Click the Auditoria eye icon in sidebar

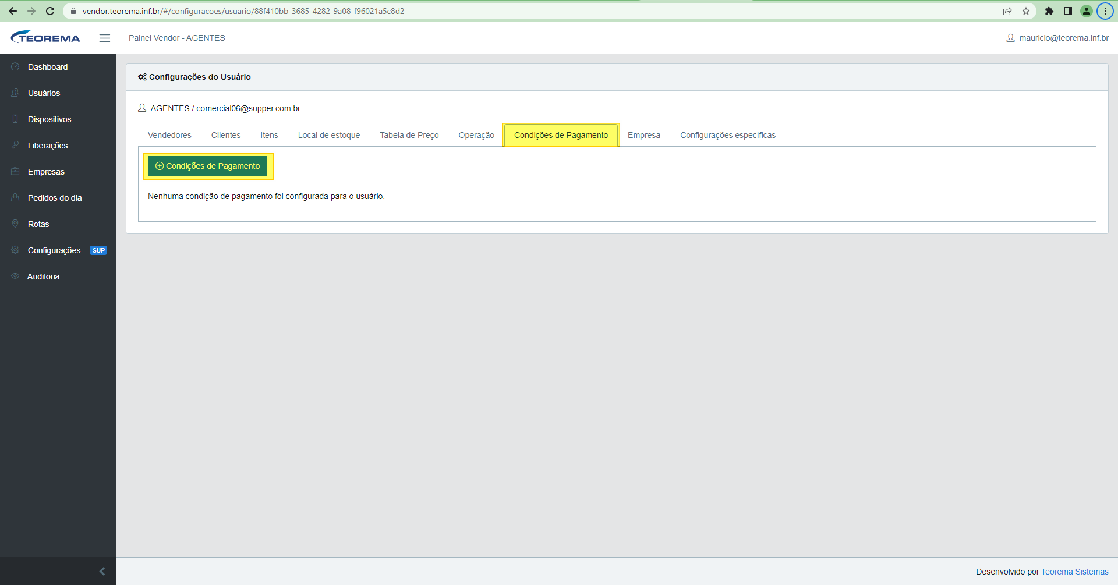(x=15, y=276)
